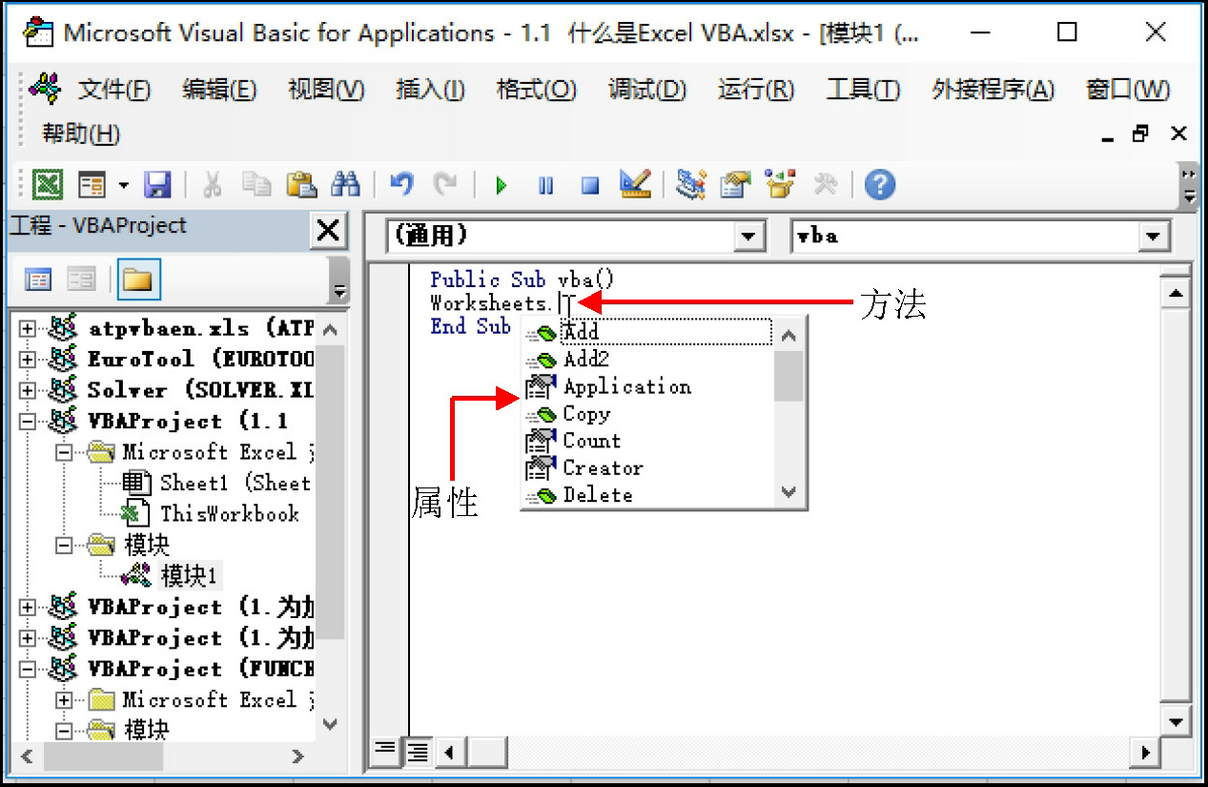
Task: Open the vba procedure dropdown
Action: click(1155, 237)
